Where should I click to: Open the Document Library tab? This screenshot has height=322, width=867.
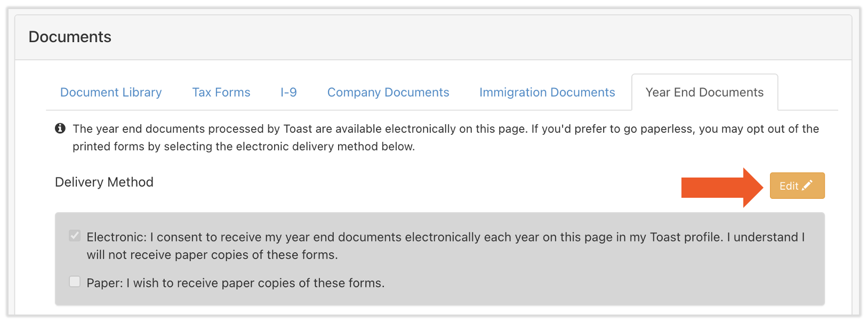coord(111,92)
